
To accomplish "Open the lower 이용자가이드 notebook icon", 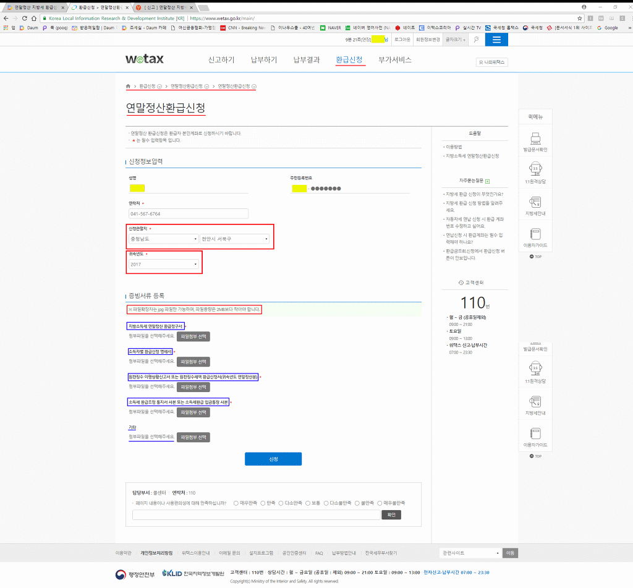I will (x=535, y=433).
